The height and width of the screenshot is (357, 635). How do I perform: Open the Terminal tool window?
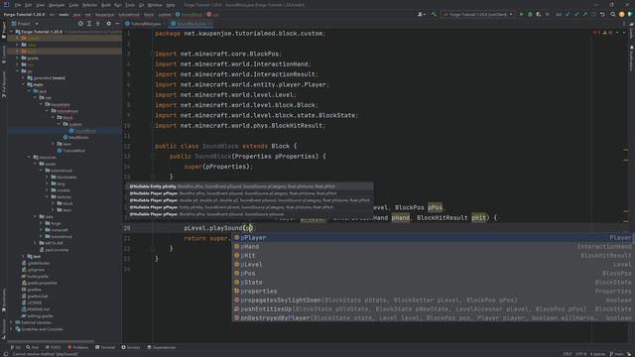tap(105, 347)
